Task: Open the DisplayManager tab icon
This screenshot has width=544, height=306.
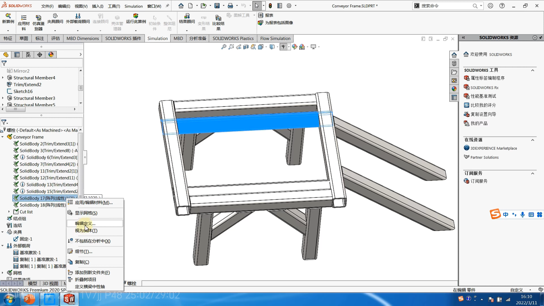Action: (x=51, y=55)
